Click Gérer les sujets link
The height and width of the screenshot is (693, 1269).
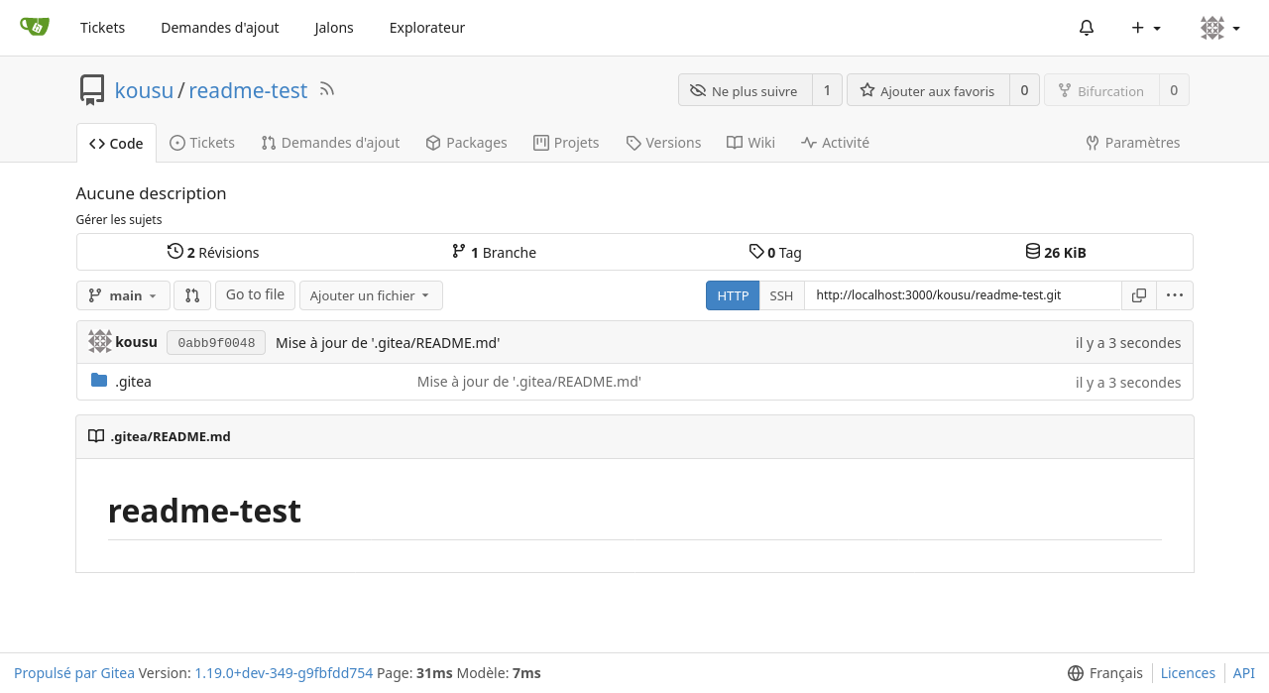pyautogui.click(x=119, y=219)
